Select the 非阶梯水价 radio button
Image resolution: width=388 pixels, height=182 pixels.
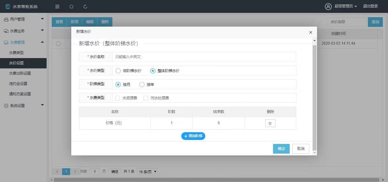(x=118, y=71)
